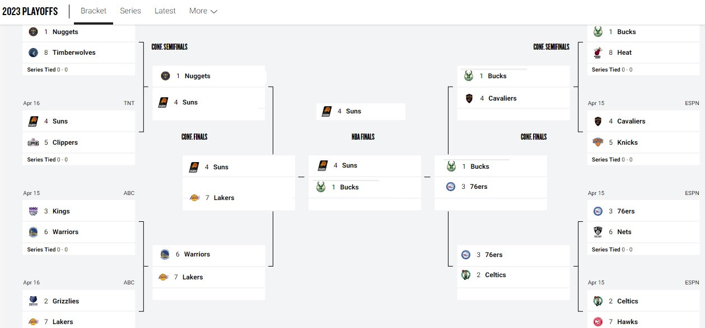Click Celtics logo in conference semifinals box

click(x=466, y=275)
